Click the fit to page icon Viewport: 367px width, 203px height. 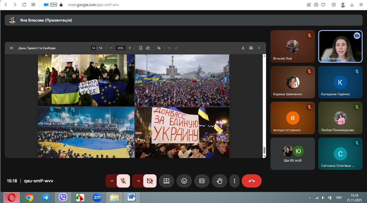141,48
